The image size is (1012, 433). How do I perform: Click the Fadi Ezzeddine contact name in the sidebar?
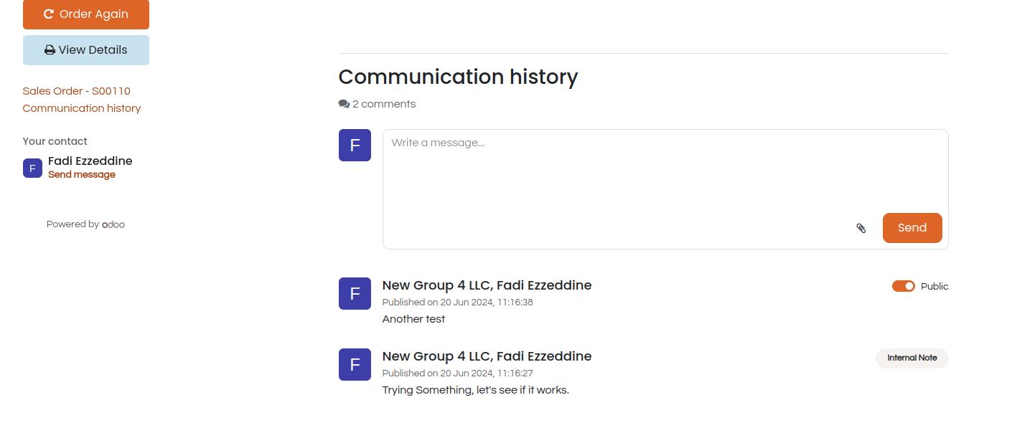click(90, 161)
